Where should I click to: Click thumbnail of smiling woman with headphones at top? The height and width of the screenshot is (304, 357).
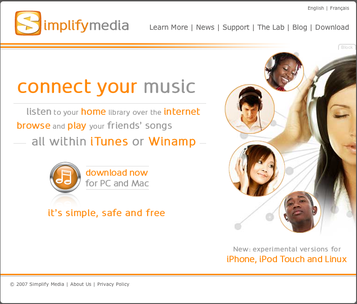(284, 72)
